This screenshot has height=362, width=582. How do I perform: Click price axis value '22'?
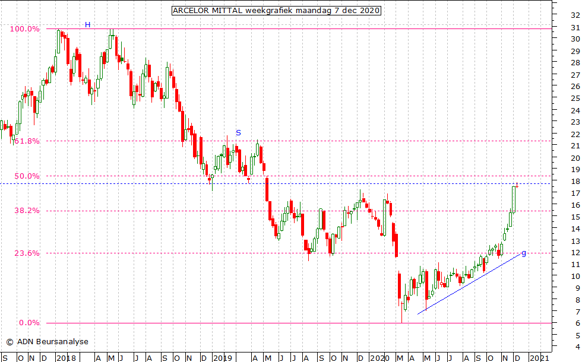click(x=575, y=134)
